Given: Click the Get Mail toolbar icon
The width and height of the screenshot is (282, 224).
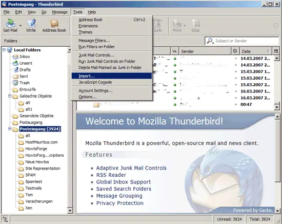Looking at the screenshot, I should [10, 26].
